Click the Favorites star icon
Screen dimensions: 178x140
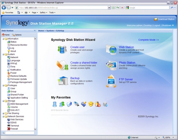tap(3, 13)
